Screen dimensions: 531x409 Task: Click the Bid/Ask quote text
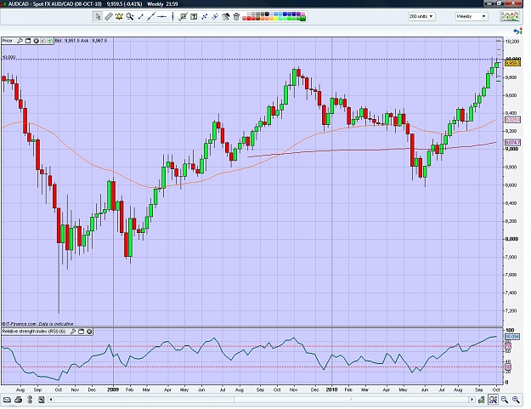[x=81, y=41]
